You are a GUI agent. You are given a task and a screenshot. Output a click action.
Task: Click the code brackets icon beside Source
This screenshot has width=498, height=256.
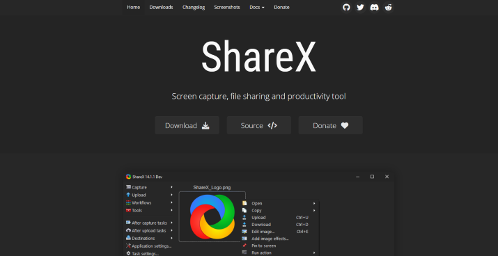pos(272,126)
